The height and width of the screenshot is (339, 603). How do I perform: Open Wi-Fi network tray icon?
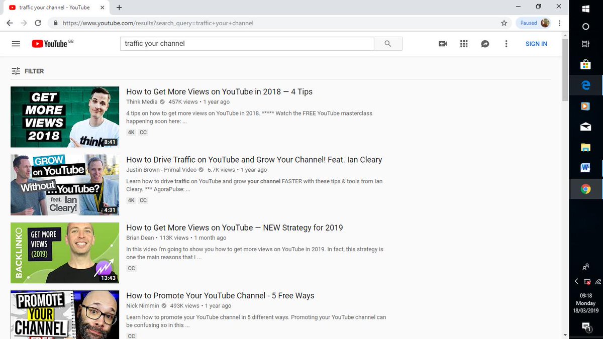(x=597, y=282)
